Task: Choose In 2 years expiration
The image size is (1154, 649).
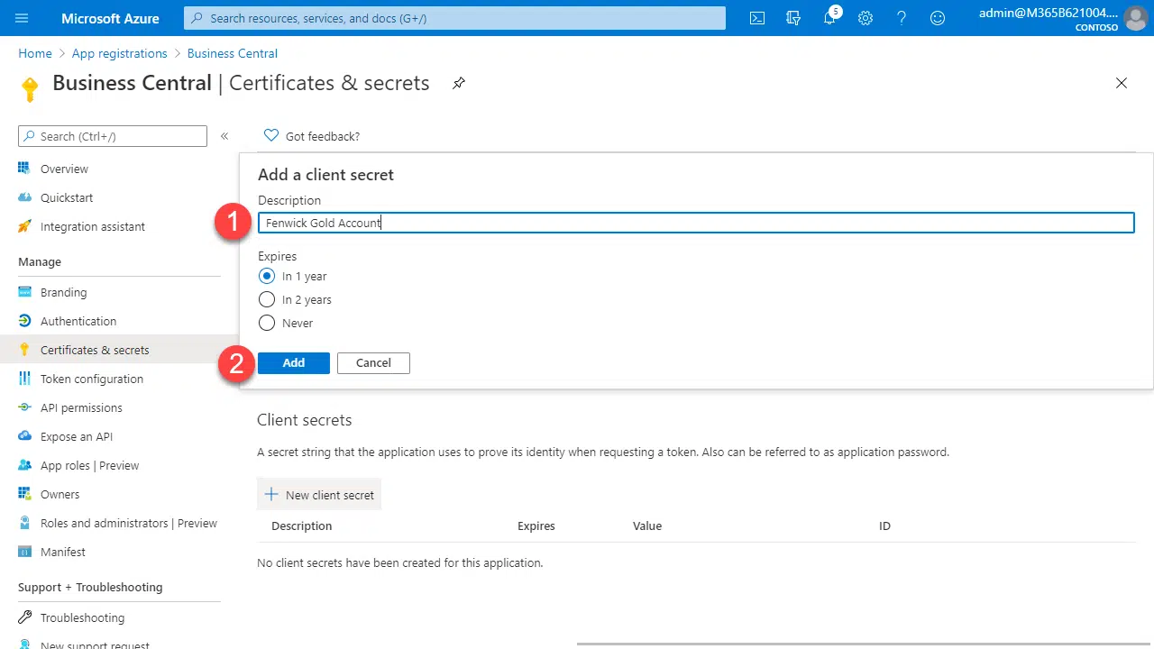Action: [x=267, y=300]
